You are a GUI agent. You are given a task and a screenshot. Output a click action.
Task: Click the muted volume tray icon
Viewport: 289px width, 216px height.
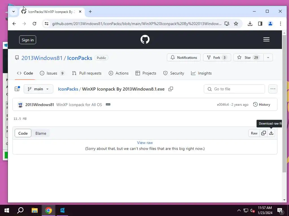(x=253, y=210)
